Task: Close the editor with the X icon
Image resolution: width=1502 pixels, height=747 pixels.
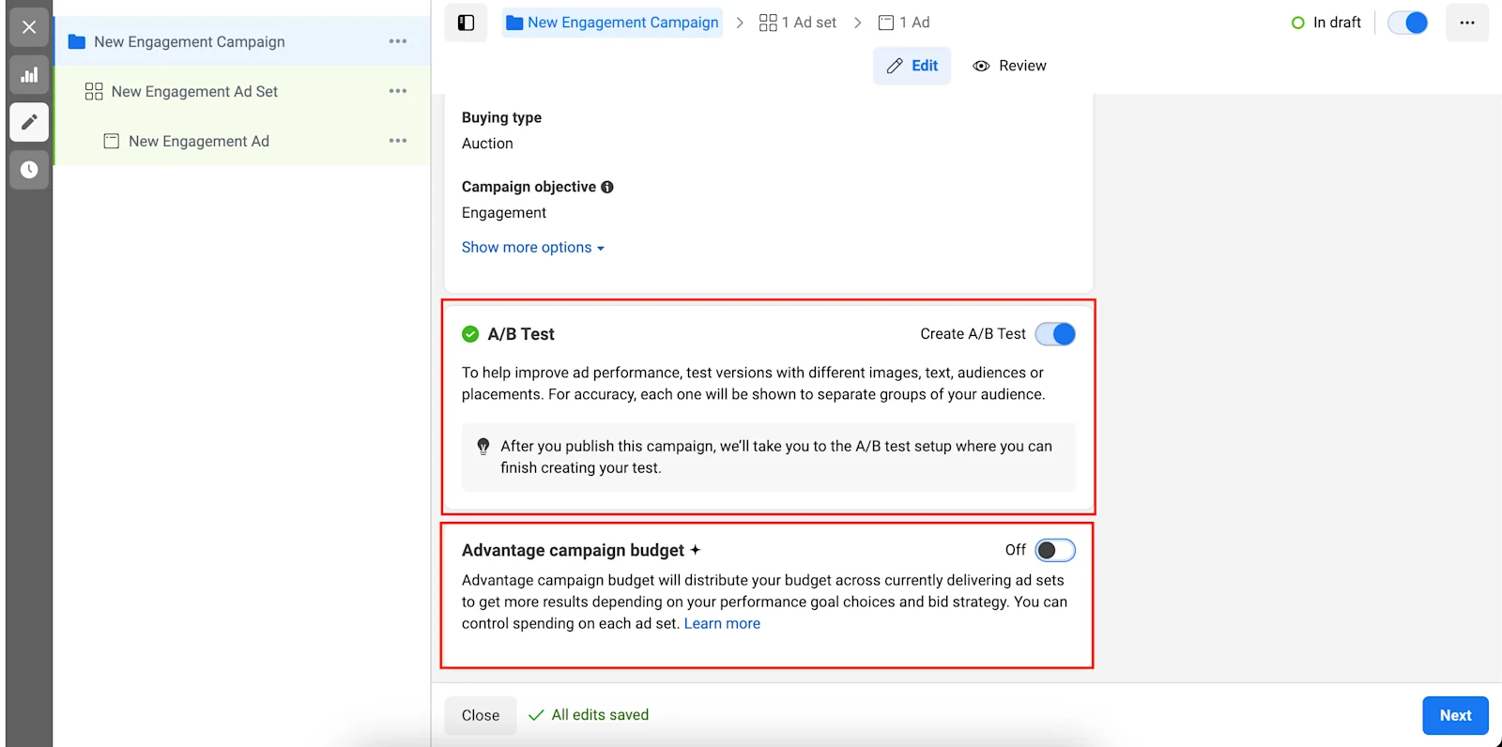Action: point(29,27)
